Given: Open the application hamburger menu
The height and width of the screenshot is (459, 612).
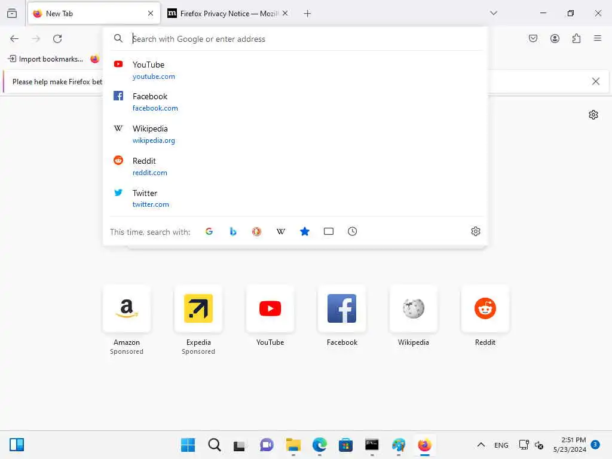Looking at the screenshot, I should (597, 38).
